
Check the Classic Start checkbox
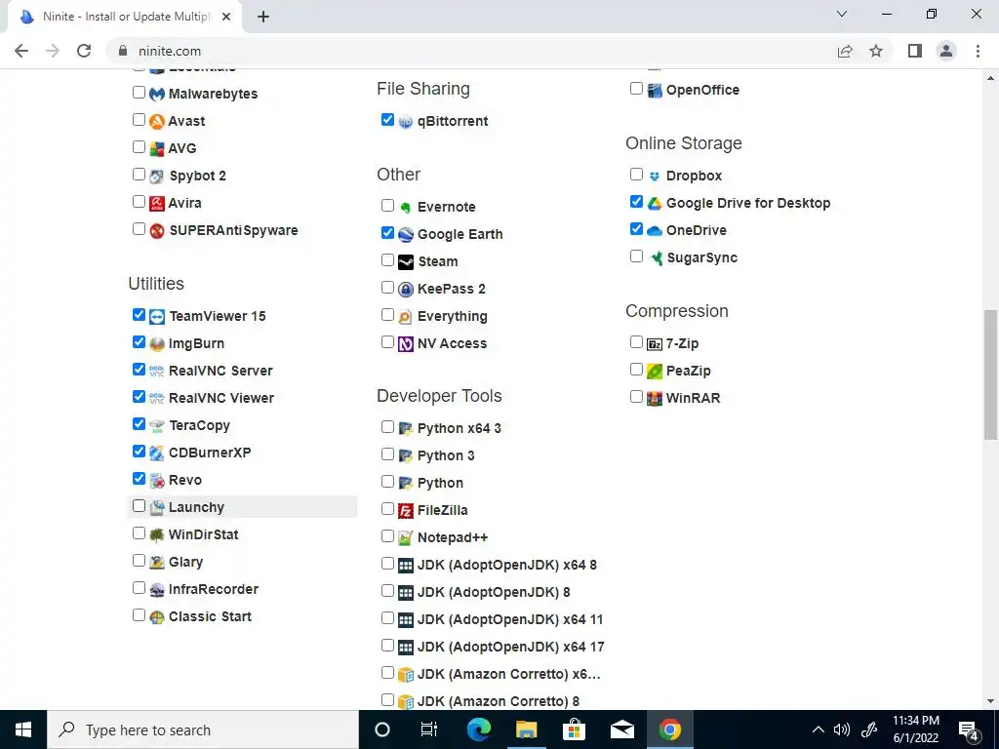coord(139,615)
